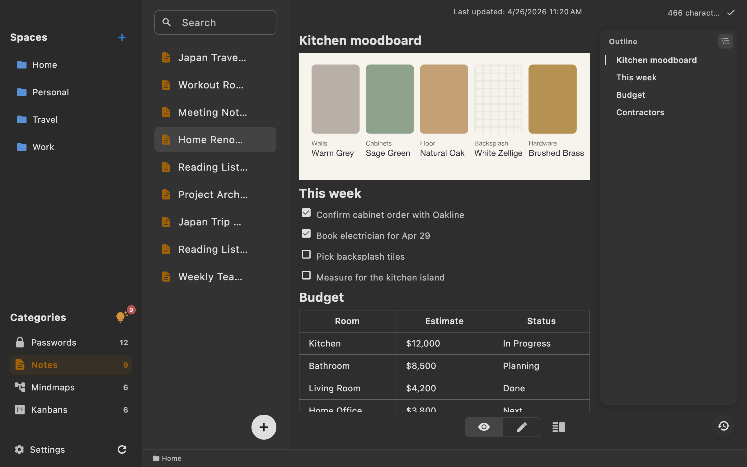
Task: Click the $12,000 Kitchen estimate cell
Action: (x=444, y=343)
